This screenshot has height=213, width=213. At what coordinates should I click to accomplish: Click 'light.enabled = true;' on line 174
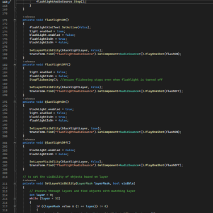[x=47, y=31]
